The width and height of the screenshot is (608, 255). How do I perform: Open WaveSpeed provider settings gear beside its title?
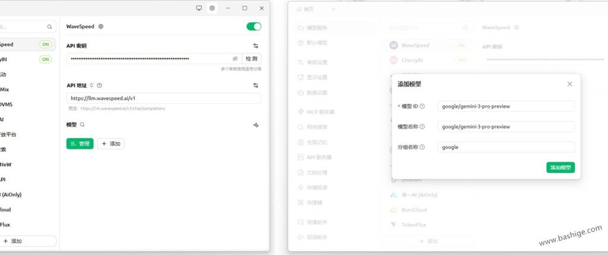coord(101,26)
